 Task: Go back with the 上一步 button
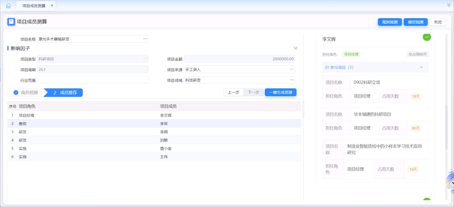pos(233,92)
